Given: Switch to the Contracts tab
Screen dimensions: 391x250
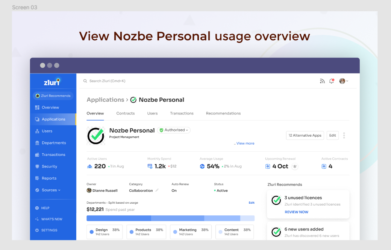Looking at the screenshot, I should click(x=126, y=113).
